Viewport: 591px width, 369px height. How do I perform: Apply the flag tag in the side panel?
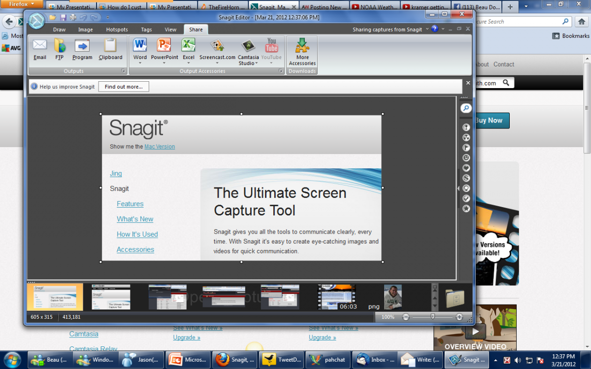click(466, 148)
